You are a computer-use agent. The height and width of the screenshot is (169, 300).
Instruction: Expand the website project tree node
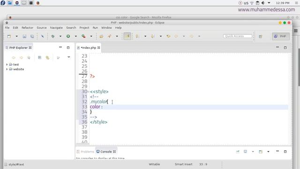[x=7, y=69]
